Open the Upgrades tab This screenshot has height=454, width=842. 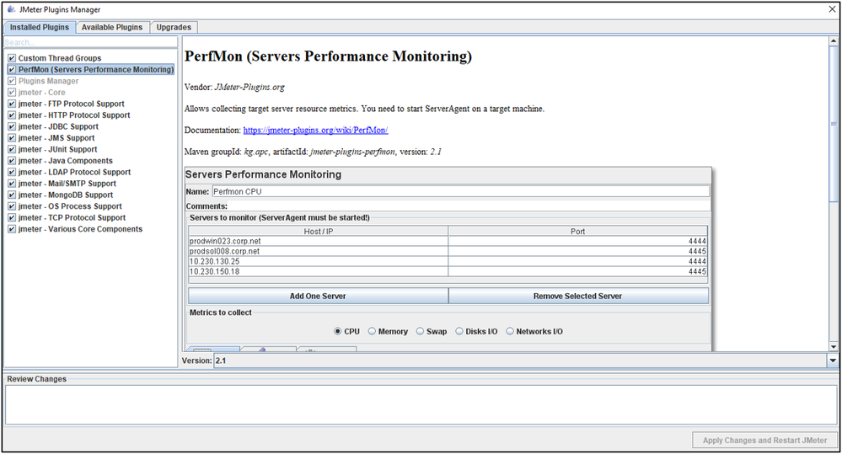(174, 27)
